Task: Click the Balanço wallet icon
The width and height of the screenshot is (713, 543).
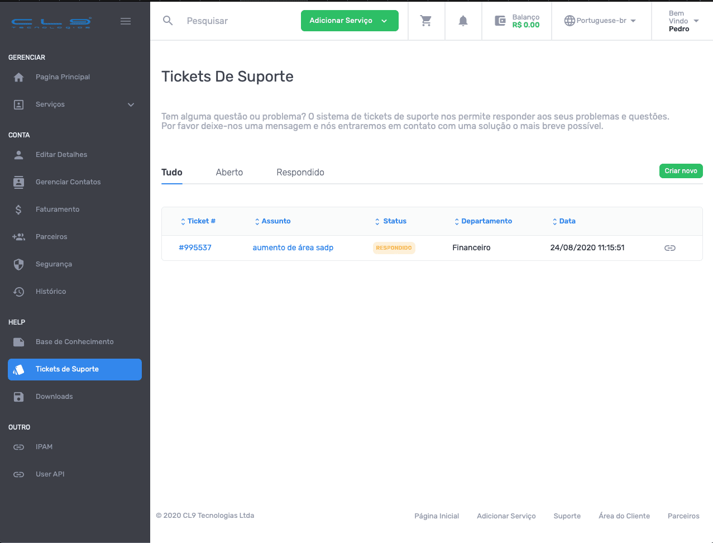Action: [x=500, y=21]
